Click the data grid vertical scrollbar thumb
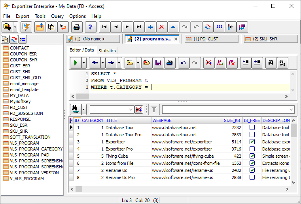 293,130
